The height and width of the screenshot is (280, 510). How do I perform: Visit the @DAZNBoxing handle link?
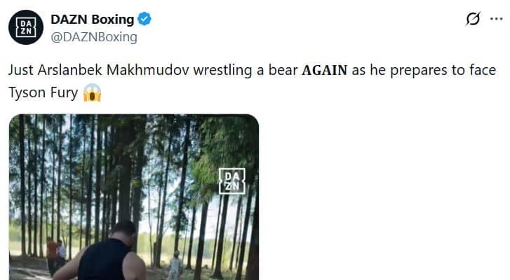(x=94, y=37)
